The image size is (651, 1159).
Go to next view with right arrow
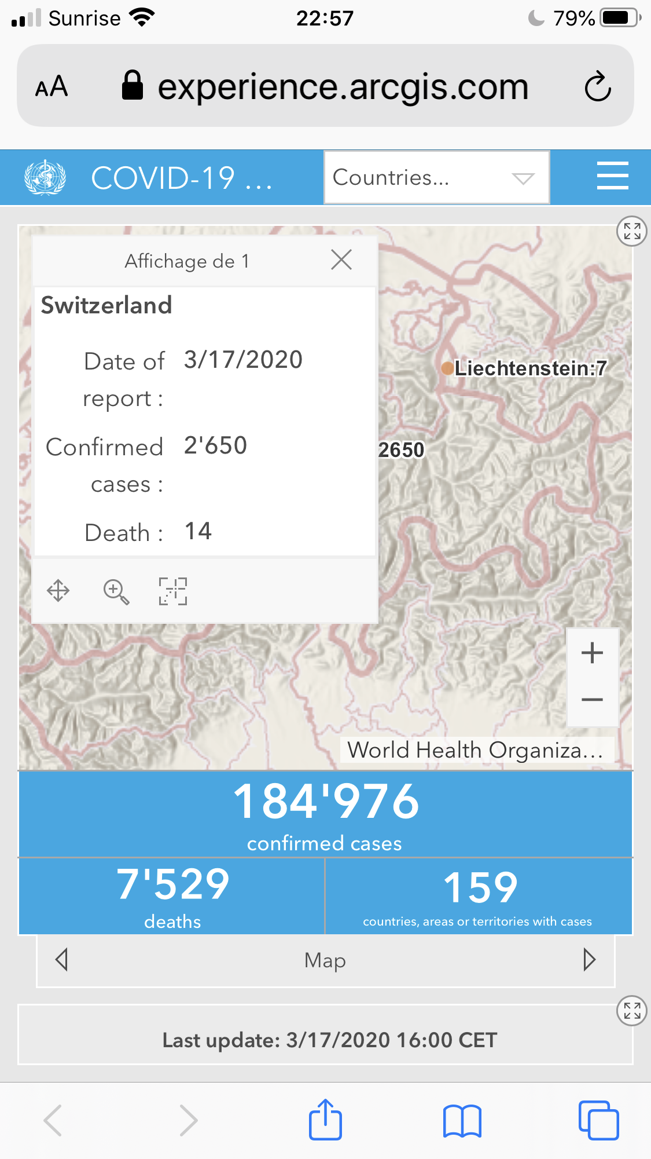coord(589,960)
